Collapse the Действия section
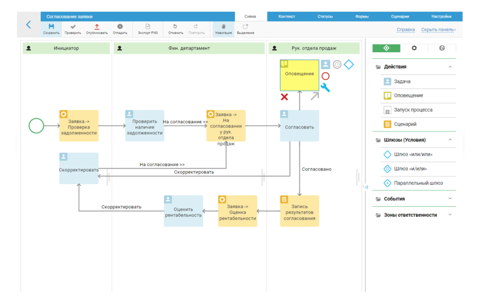481x301 pixels. [450, 67]
